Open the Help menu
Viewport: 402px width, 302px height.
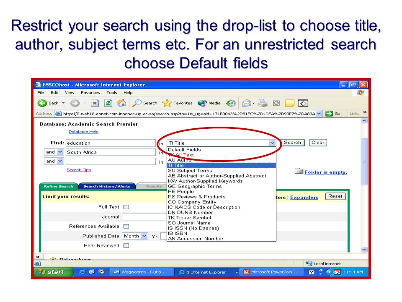(x=128, y=93)
